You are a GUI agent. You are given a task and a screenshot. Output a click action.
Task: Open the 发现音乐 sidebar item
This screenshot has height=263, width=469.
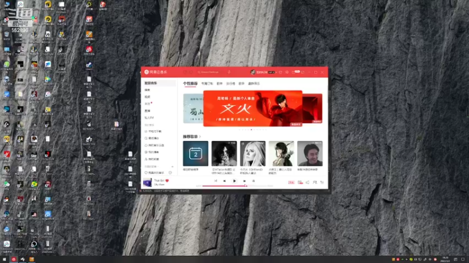(x=158, y=83)
